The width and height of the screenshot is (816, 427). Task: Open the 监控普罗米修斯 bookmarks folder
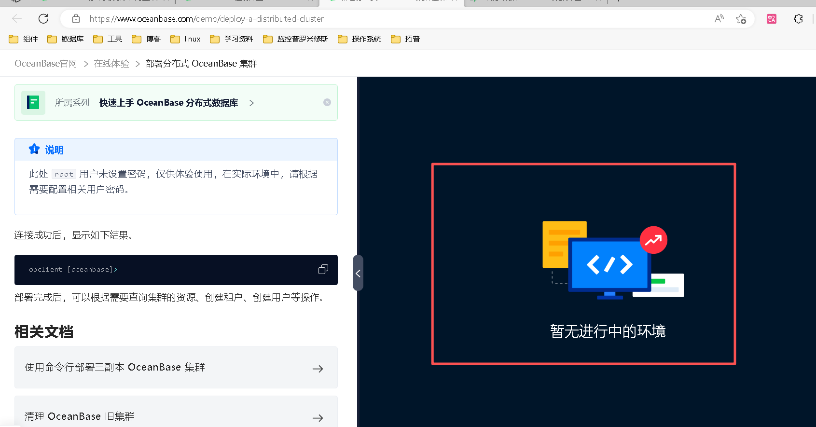click(x=295, y=39)
